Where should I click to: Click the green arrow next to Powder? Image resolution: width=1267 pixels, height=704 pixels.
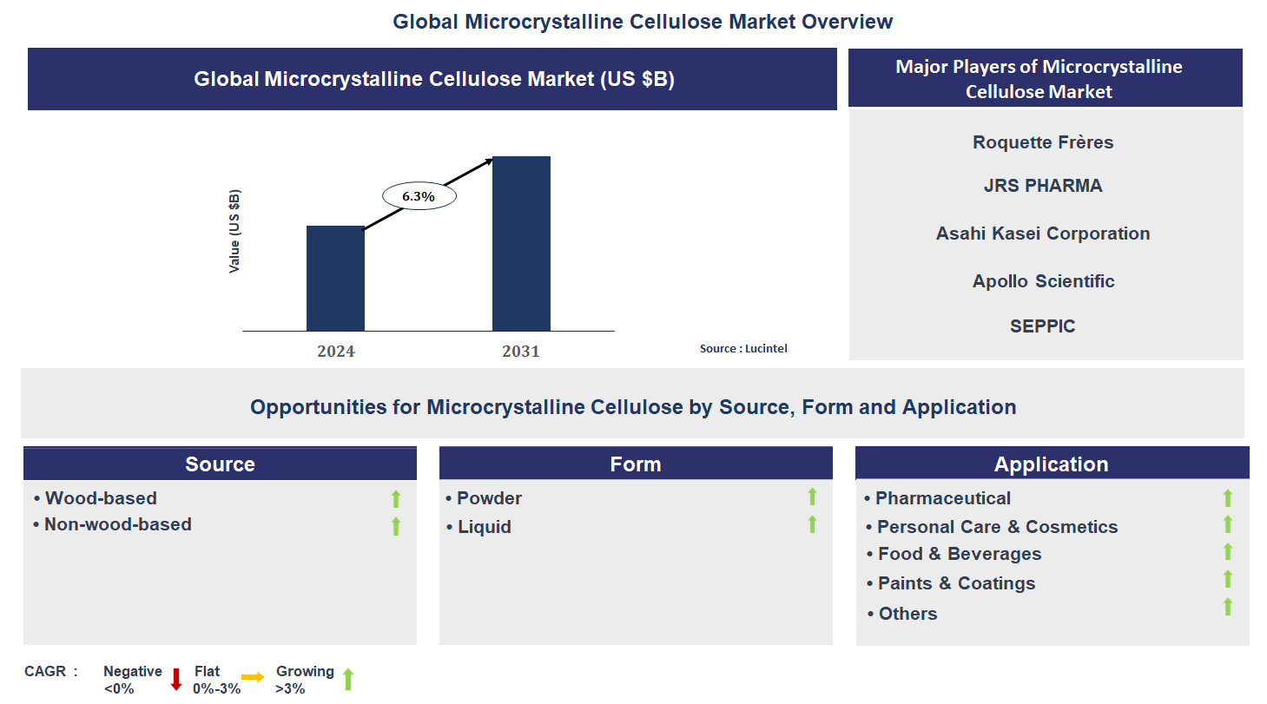(x=812, y=497)
